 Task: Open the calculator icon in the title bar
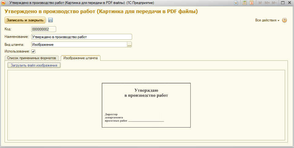click(245, 3)
